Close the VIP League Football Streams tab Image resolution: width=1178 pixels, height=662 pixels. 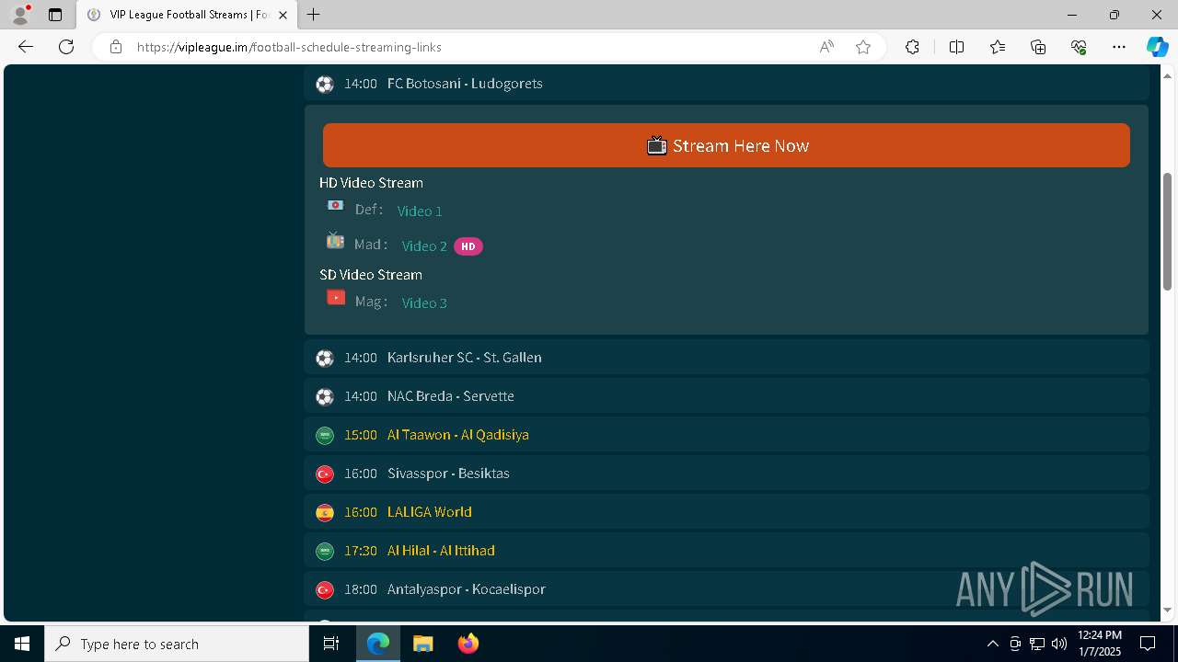tap(283, 15)
